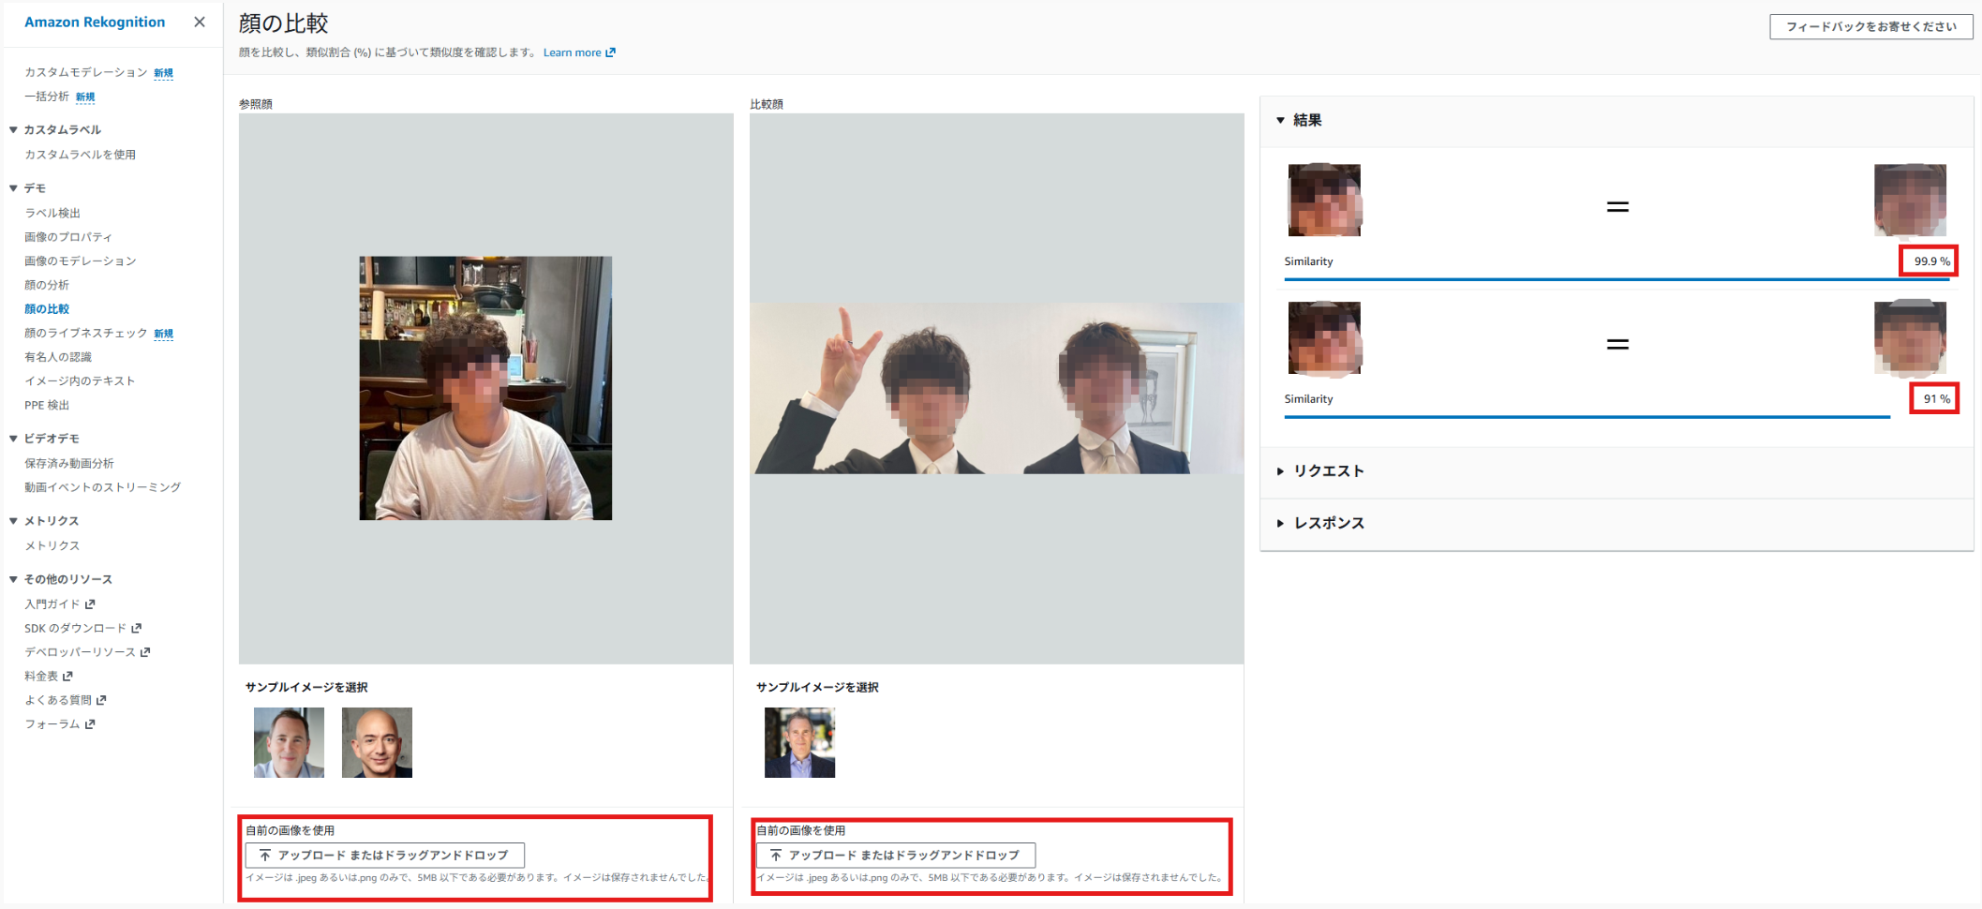This screenshot has width=1982, height=909.
Task: Click フィードバックをお寄せください button
Action: pyautogui.click(x=1870, y=26)
